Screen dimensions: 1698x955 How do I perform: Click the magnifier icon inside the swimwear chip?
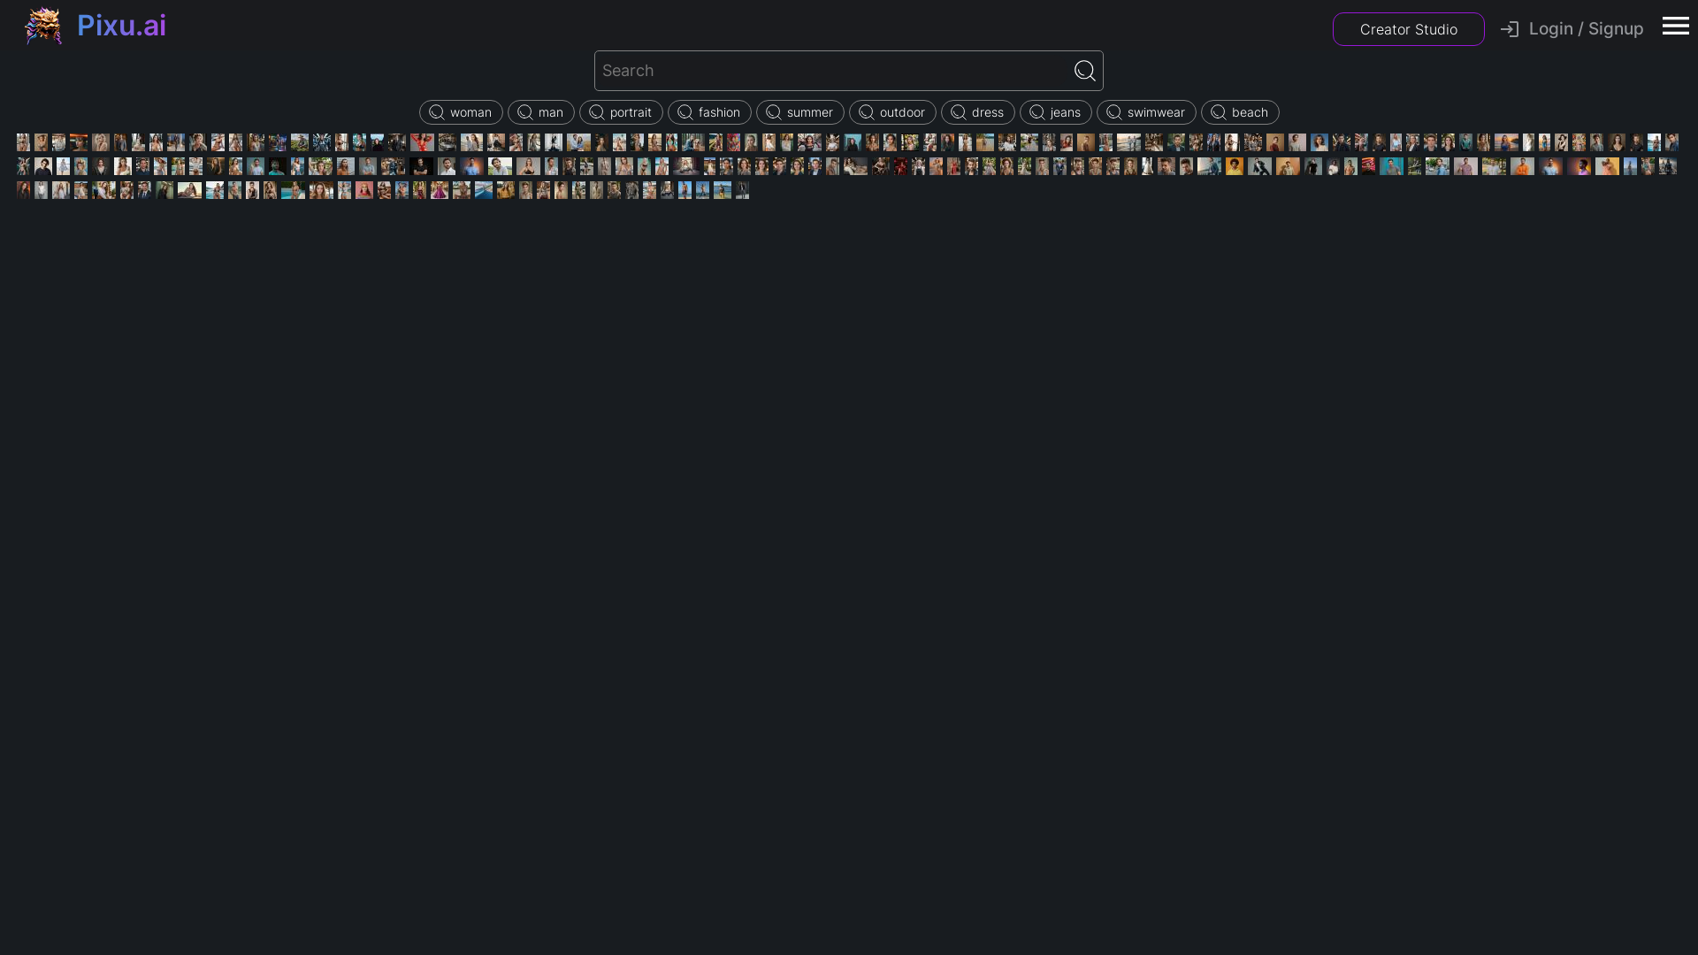pos(1113,112)
